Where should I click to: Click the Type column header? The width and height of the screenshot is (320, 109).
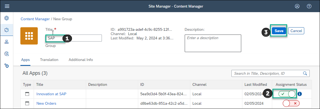(27, 84)
